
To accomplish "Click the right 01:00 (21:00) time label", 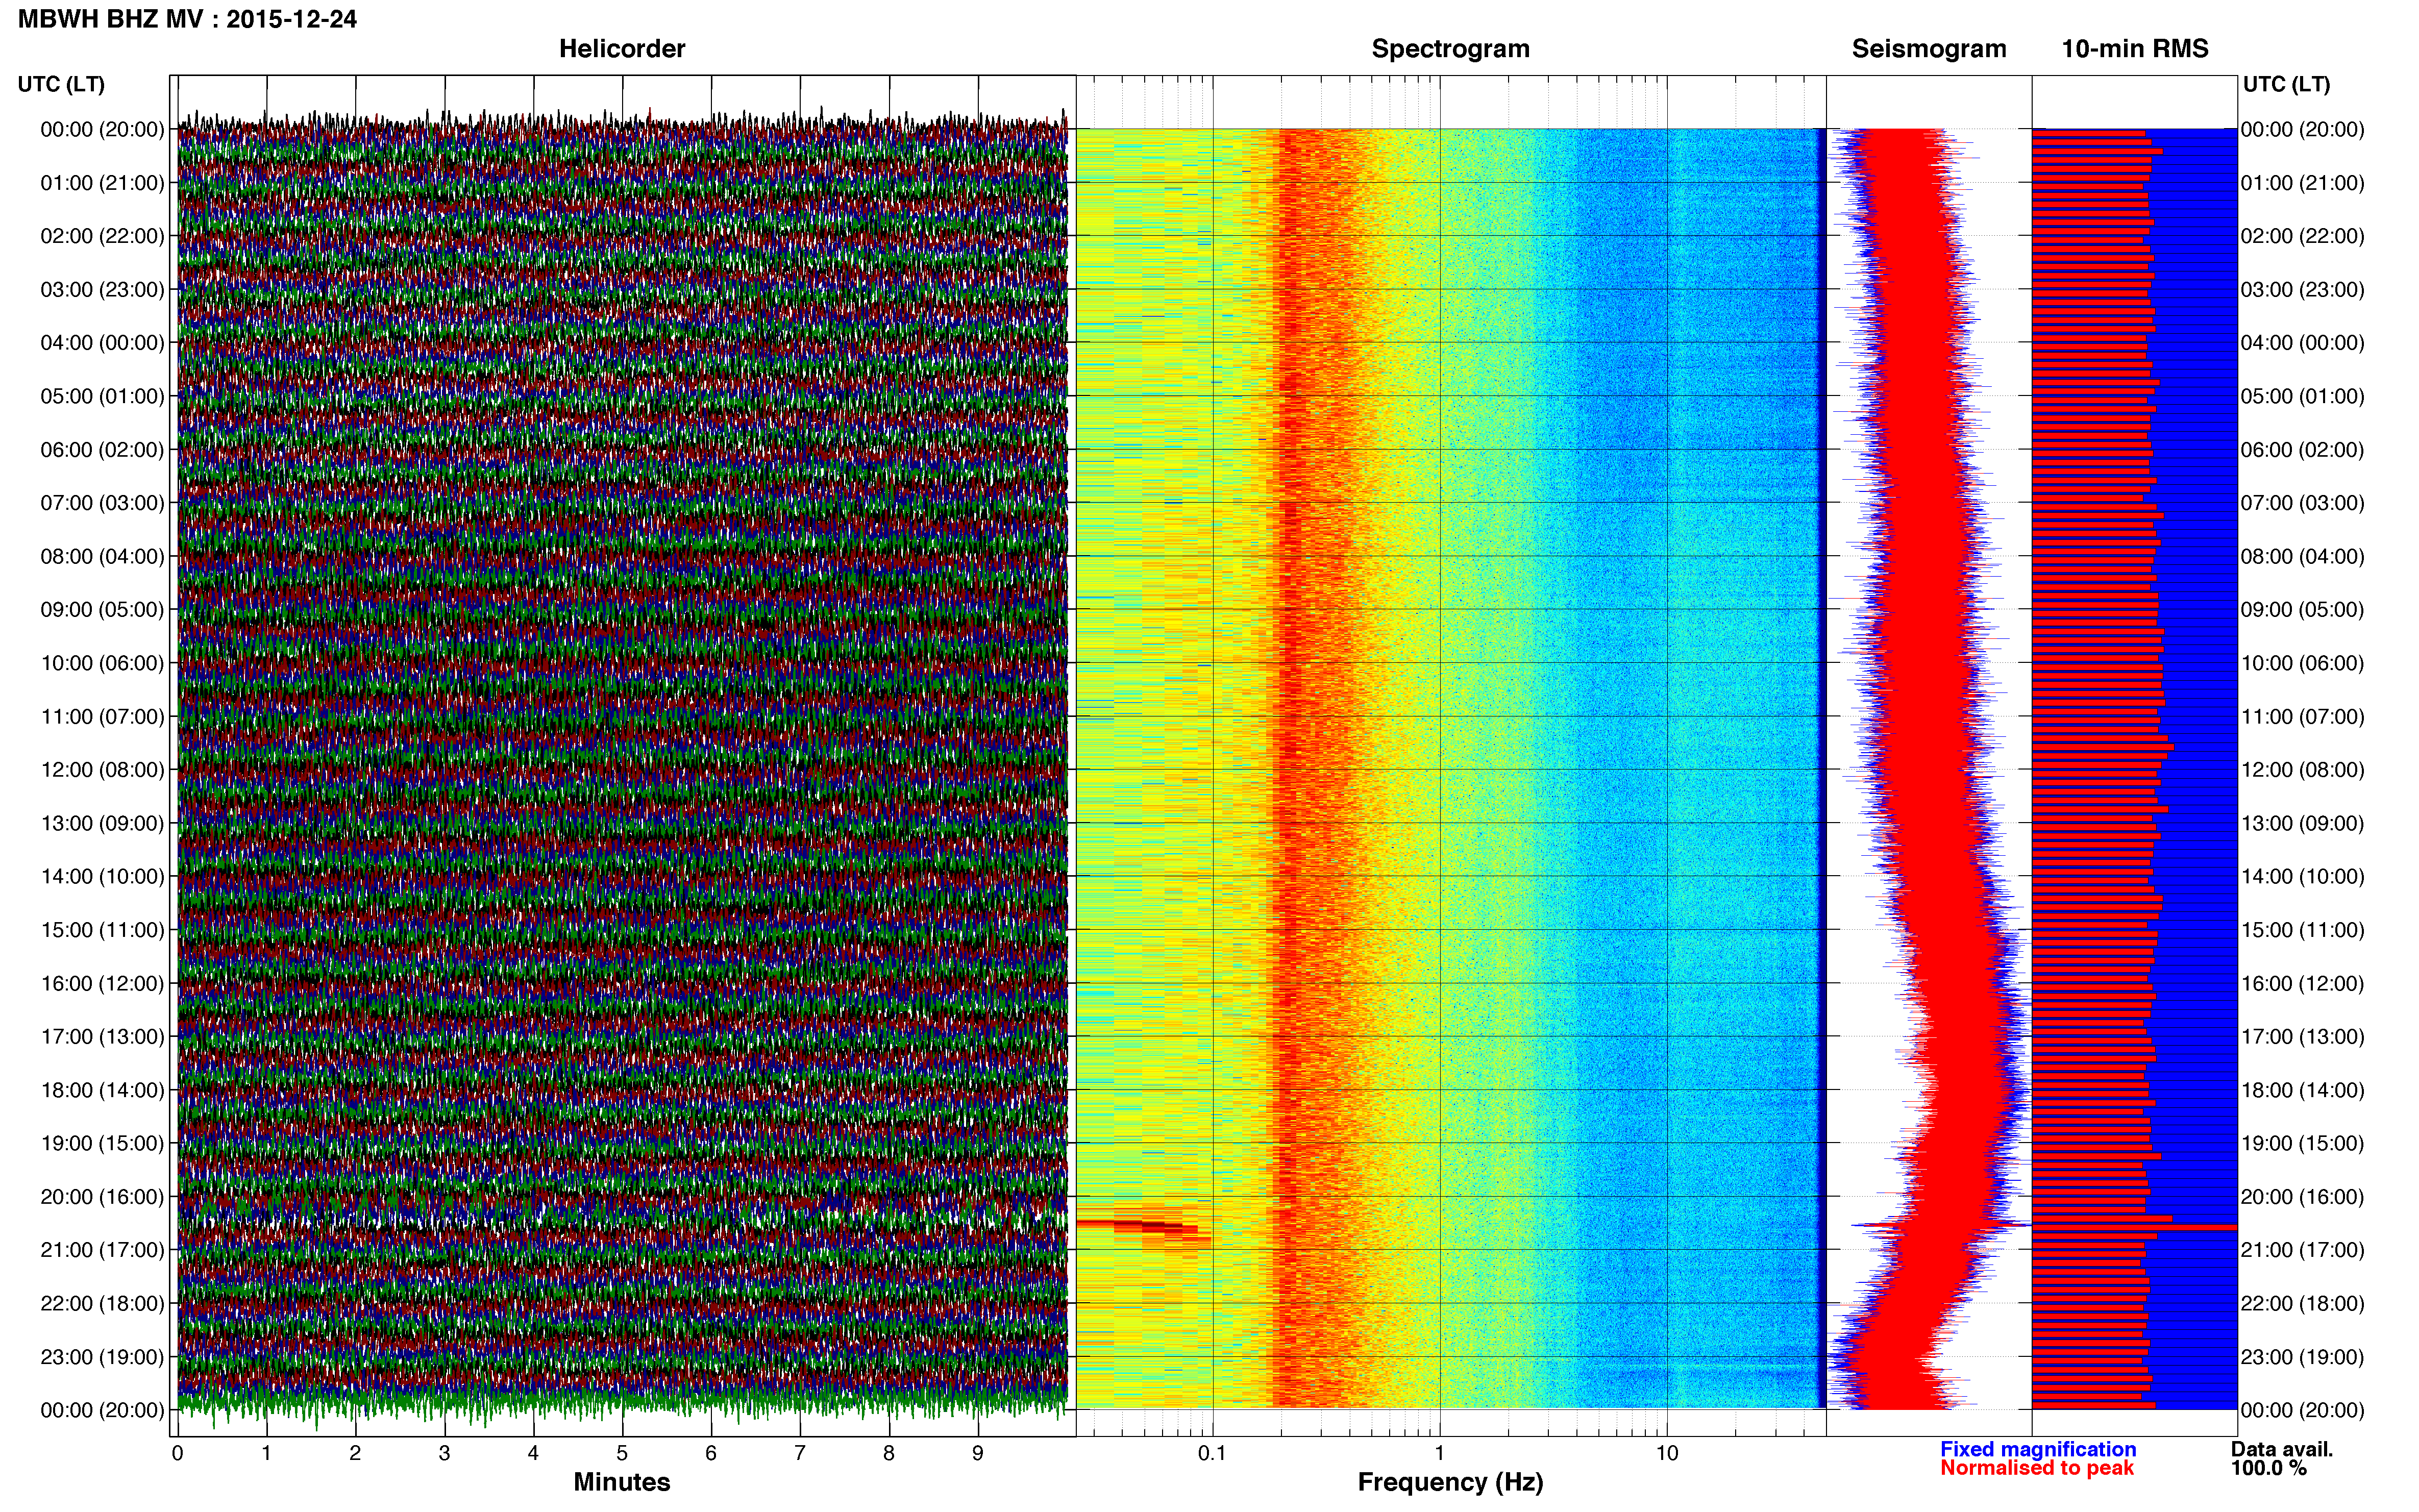I will (2302, 183).
